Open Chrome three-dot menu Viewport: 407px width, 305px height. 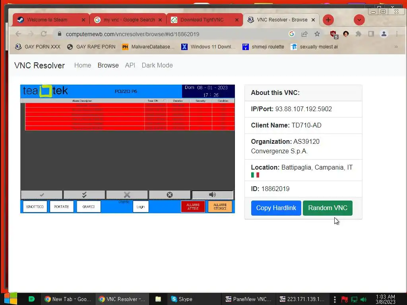(397, 34)
